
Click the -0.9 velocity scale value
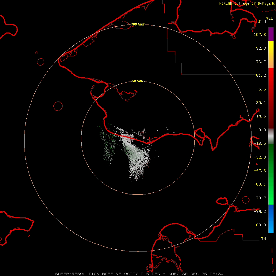261,130
